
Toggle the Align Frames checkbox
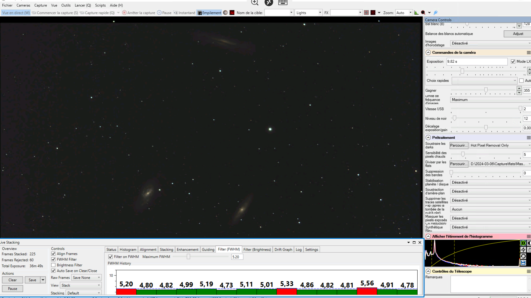tap(53, 254)
